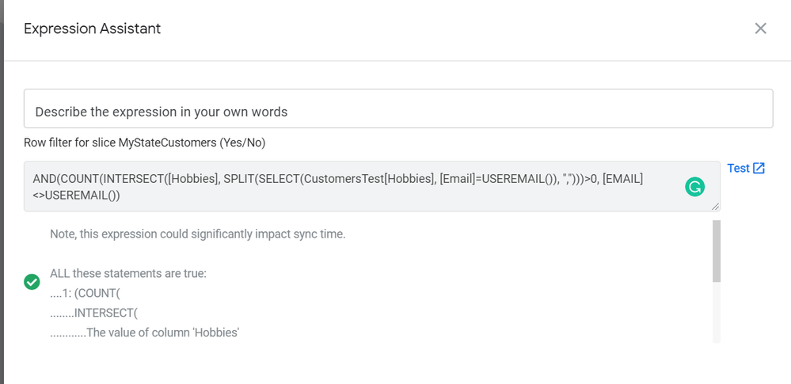Focus the 'Describe the expression in your own words' field
Screen dimensions: 791x384
coord(398,108)
